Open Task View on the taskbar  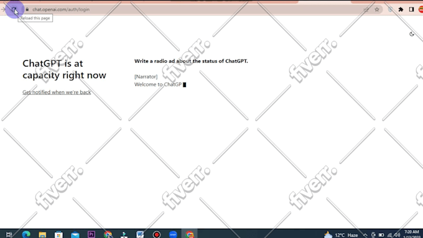tap(9, 234)
